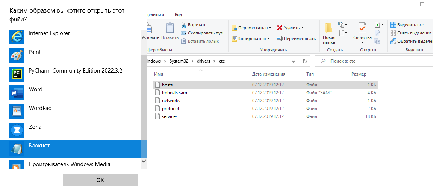Refresh the etc folder view
The height and width of the screenshot is (195, 433).
[304, 61]
